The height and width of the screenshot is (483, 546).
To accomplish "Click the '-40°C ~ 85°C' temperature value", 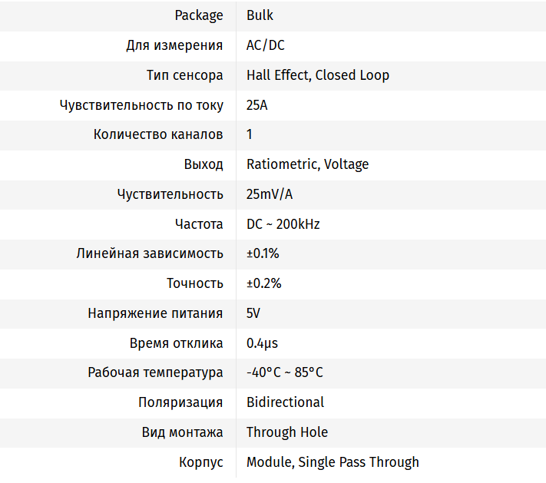I will pyautogui.click(x=284, y=372).
